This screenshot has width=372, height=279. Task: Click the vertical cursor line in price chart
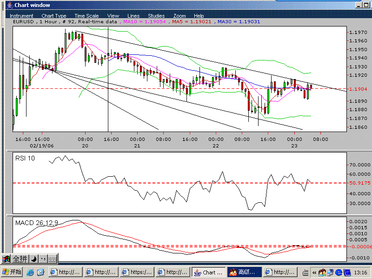(x=108, y=80)
